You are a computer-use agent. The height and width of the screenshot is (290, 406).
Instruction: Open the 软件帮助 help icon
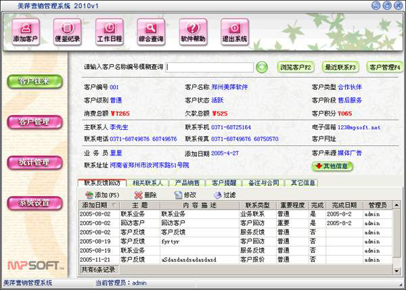pyautogui.click(x=193, y=30)
